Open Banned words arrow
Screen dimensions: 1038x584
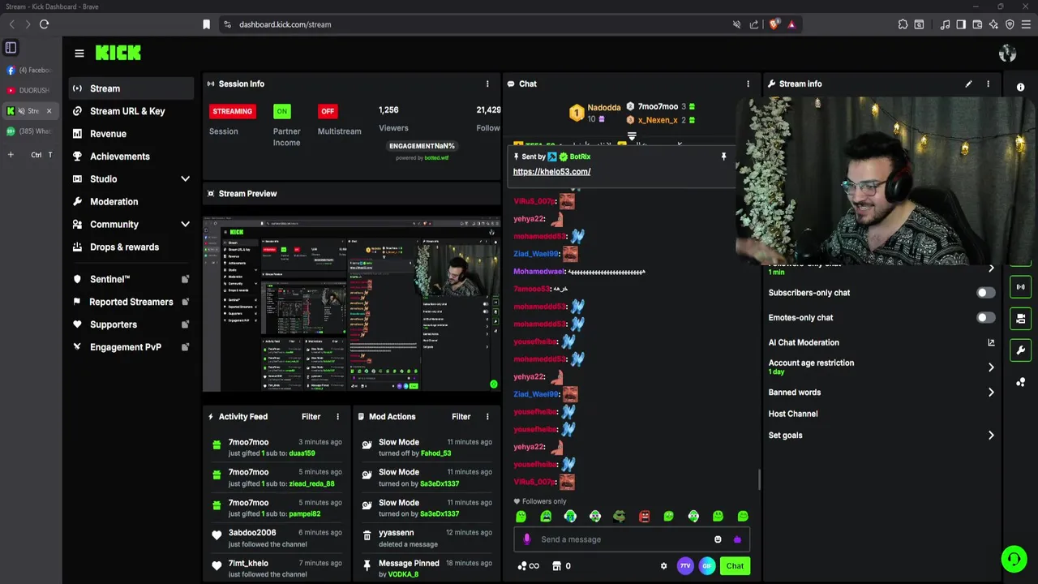(x=991, y=393)
